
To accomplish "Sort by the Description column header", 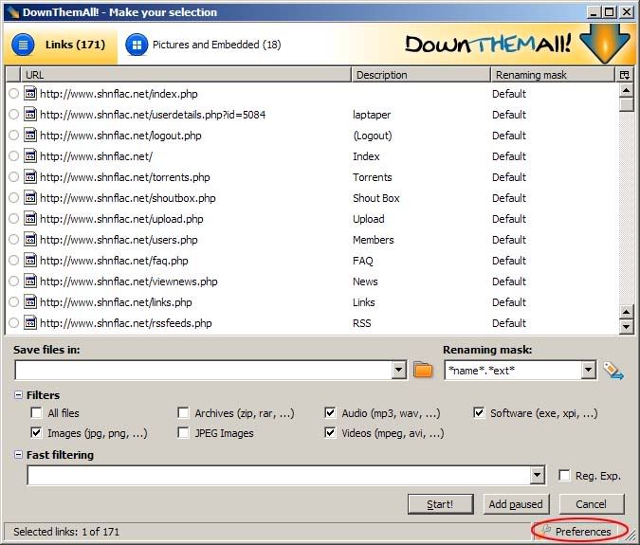I will [421, 75].
